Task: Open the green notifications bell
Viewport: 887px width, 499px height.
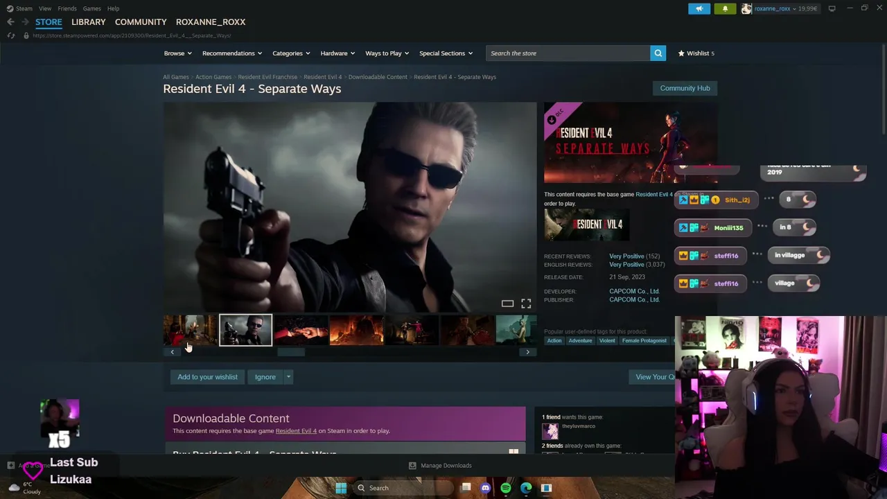Action: click(x=725, y=8)
